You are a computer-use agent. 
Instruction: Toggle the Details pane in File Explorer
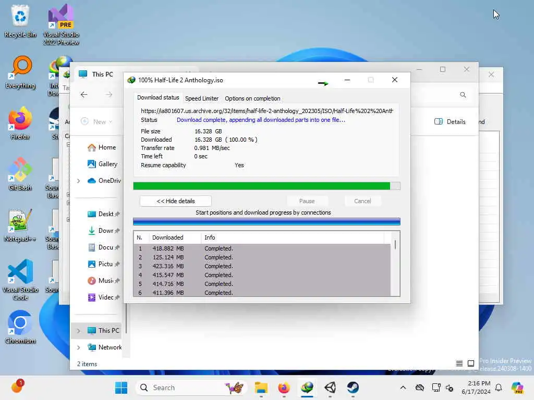click(x=450, y=122)
